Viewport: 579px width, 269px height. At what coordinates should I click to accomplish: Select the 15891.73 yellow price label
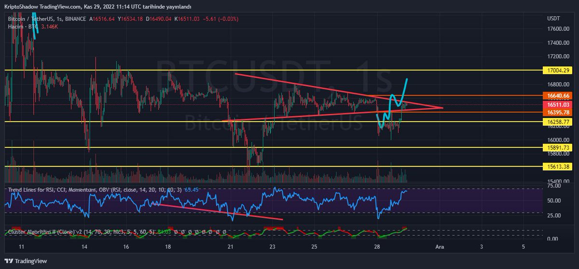[x=556, y=148]
